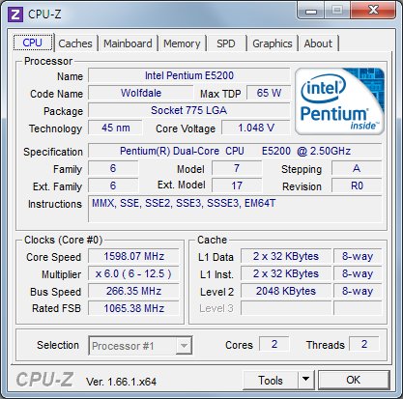
Task: Show the Graphics tab
Action: 273,43
